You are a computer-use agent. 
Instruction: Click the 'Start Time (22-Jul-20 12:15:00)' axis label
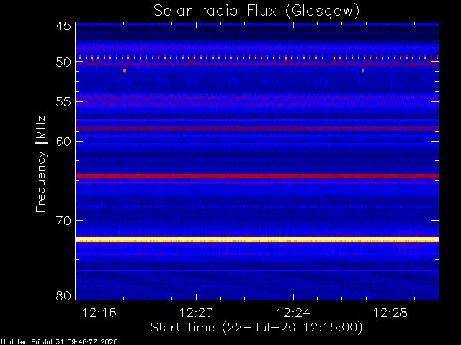(256, 328)
